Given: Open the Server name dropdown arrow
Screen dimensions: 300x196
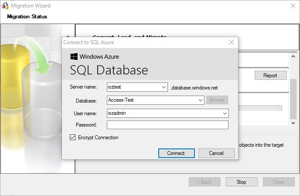Looking at the screenshot, I should [x=164, y=87].
